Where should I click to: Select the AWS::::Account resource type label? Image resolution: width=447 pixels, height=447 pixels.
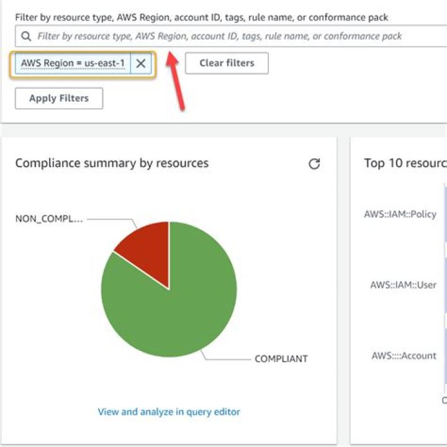pyautogui.click(x=404, y=356)
